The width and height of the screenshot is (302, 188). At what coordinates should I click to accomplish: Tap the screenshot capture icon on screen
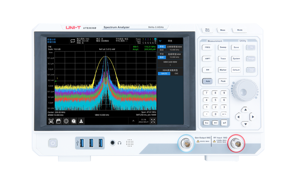pyautogui.click(x=51, y=121)
